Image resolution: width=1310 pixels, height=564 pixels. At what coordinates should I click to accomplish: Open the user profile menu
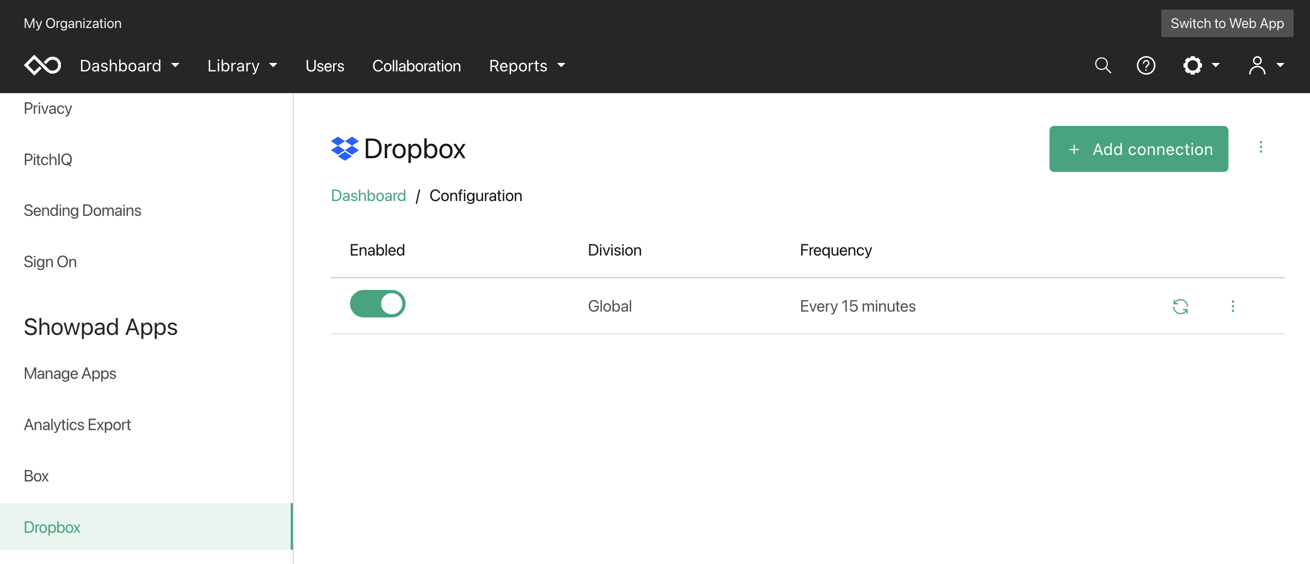pos(1266,66)
